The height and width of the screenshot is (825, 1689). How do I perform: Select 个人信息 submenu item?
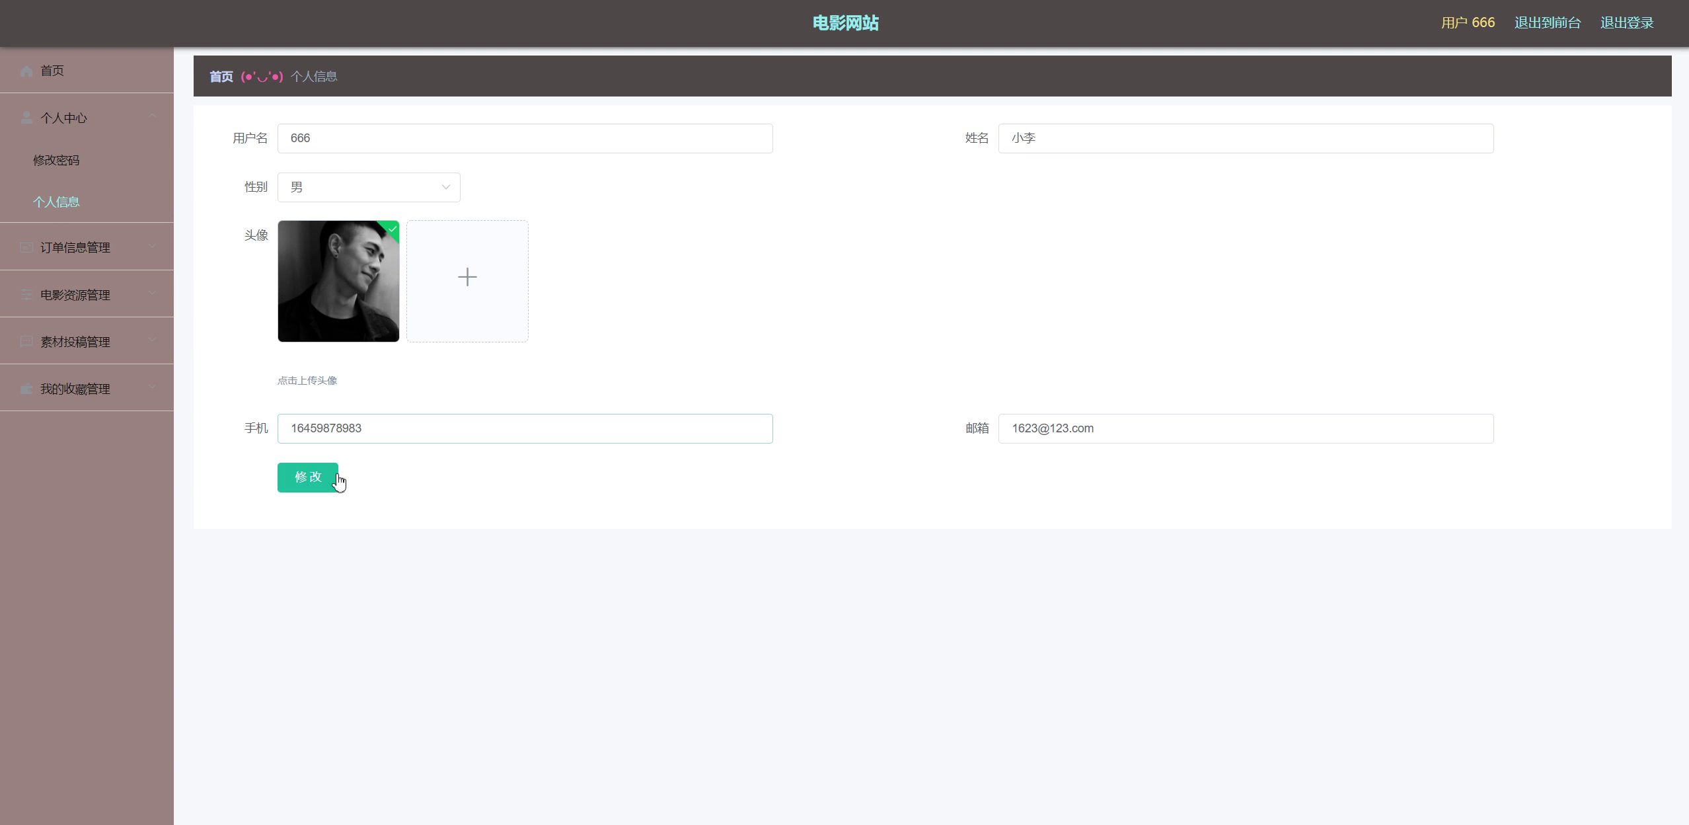tap(87, 202)
